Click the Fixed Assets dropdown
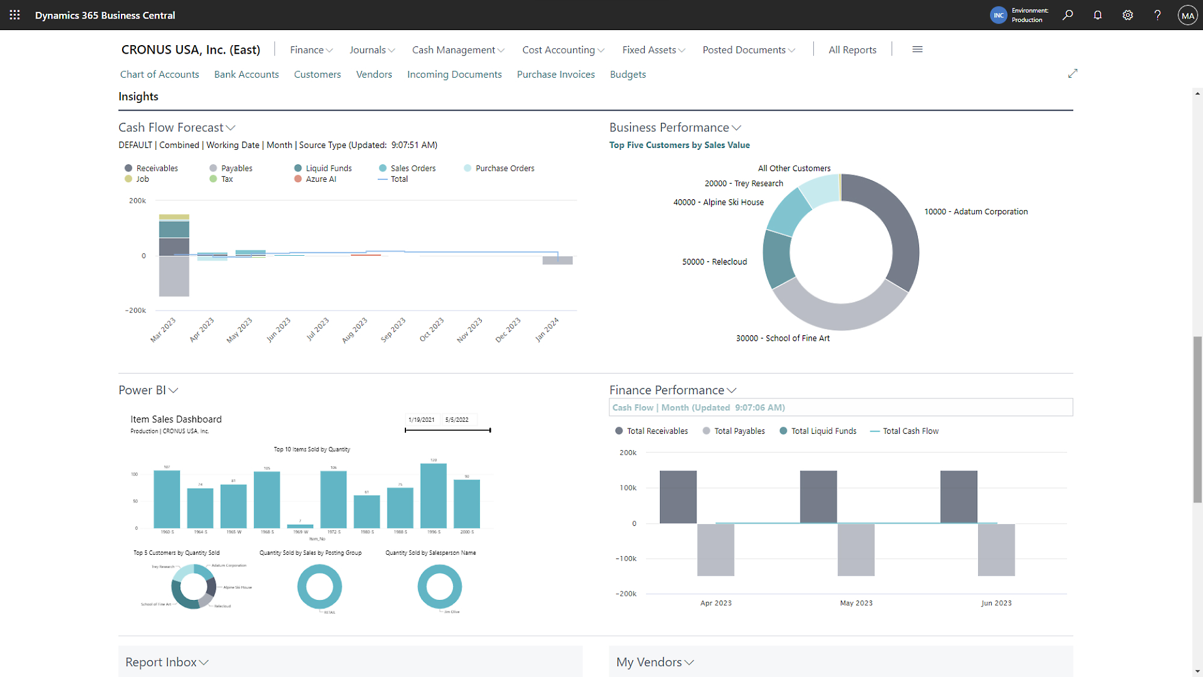The height and width of the screenshot is (677, 1203). tap(654, 49)
